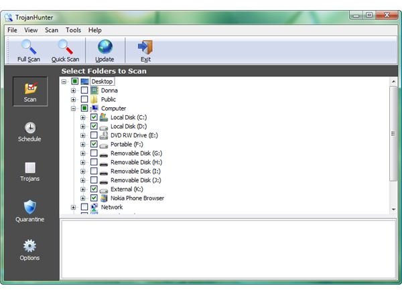This screenshot has width=402, height=290.
Task: Open the Tools menu
Action: pyautogui.click(x=73, y=30)
